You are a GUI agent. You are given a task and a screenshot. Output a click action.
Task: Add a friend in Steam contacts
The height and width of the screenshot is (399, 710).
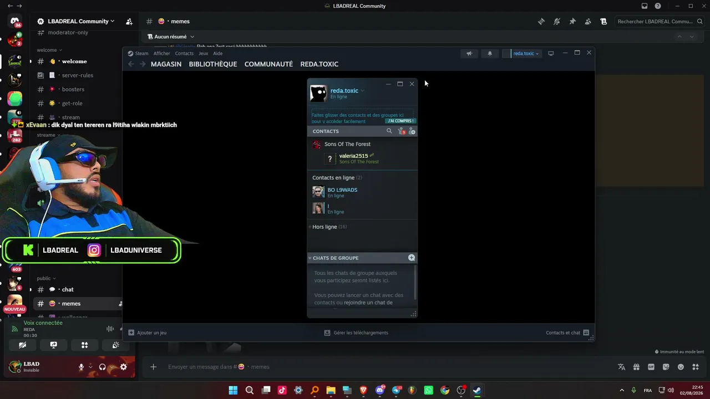(412, 131)
